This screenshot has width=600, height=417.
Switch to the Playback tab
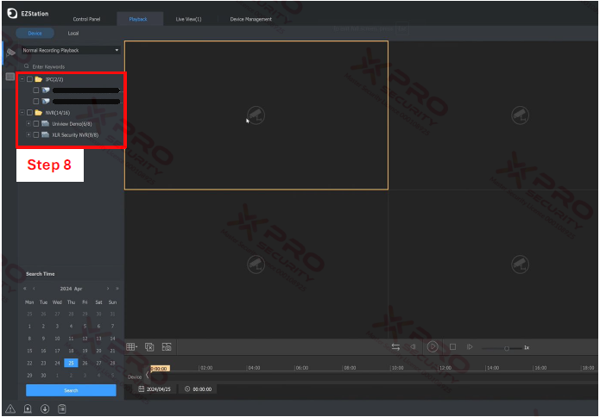pyautogui.click(x=138, y=19)
